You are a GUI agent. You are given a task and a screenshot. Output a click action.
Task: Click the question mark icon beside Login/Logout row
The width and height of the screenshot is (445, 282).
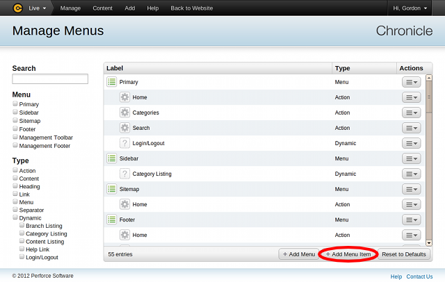(124, 143)
